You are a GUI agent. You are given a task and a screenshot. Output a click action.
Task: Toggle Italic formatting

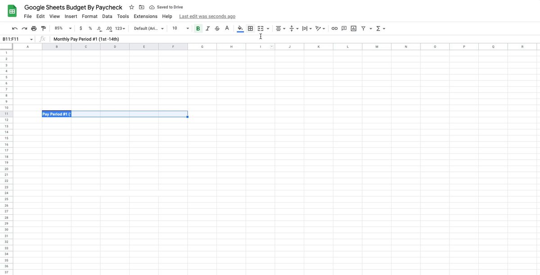point(207,28)
